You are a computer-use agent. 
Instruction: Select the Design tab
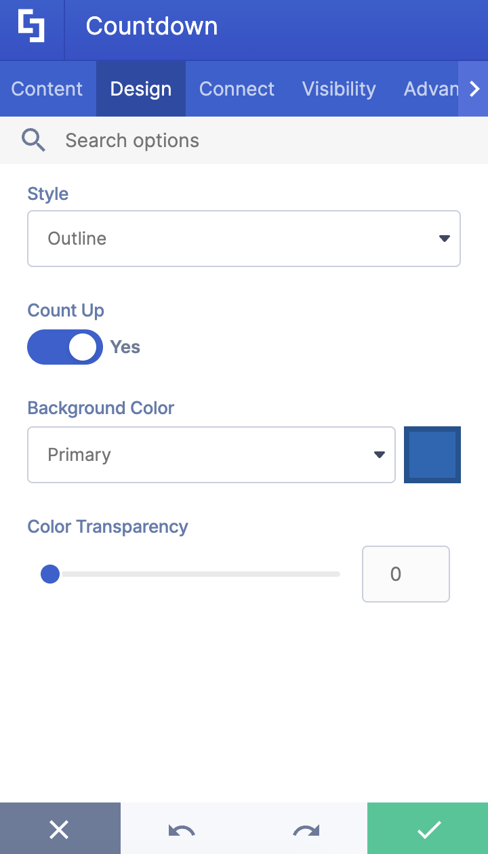(x=140, y=88)
